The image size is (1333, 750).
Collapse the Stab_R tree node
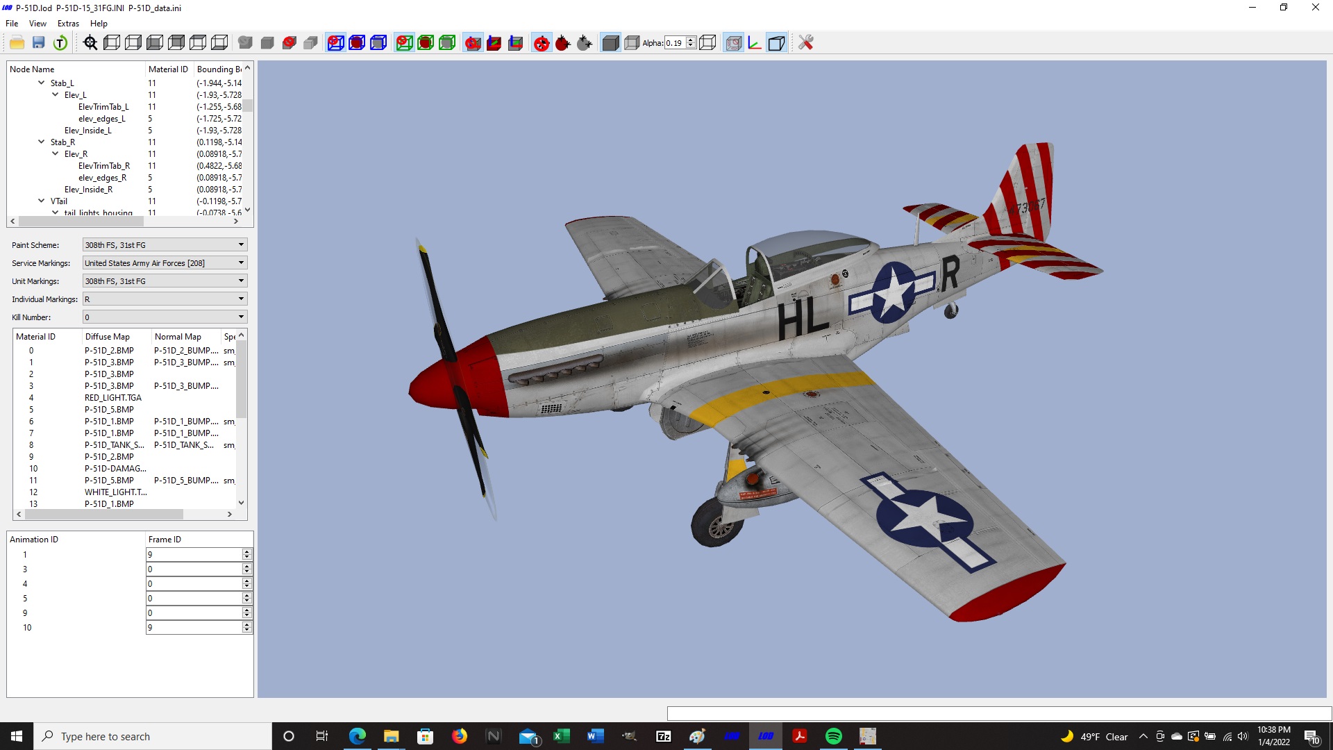click(42, 142)
